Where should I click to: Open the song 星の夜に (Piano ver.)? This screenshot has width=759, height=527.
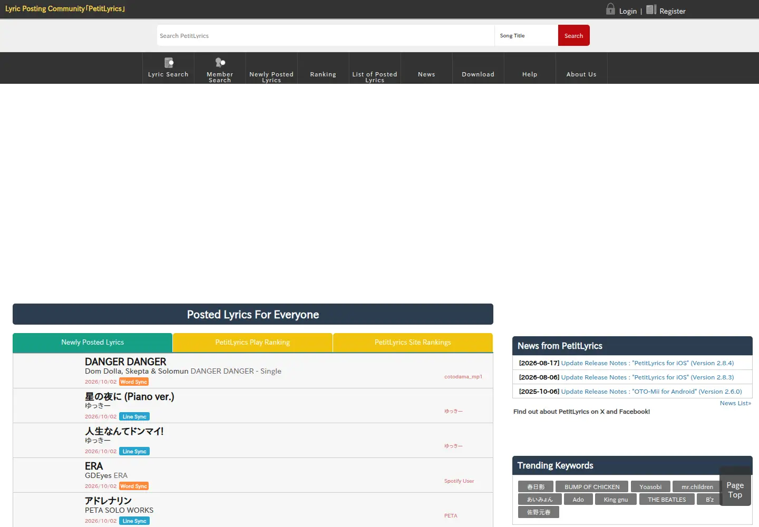point(130,396)
